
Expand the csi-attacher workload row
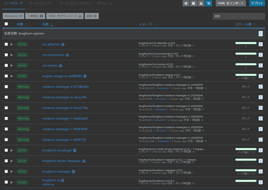[12, 44]
